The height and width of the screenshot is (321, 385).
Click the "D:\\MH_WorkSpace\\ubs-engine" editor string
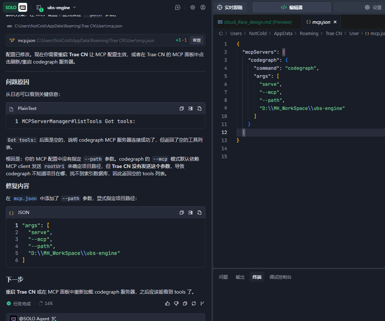point(302,108)
